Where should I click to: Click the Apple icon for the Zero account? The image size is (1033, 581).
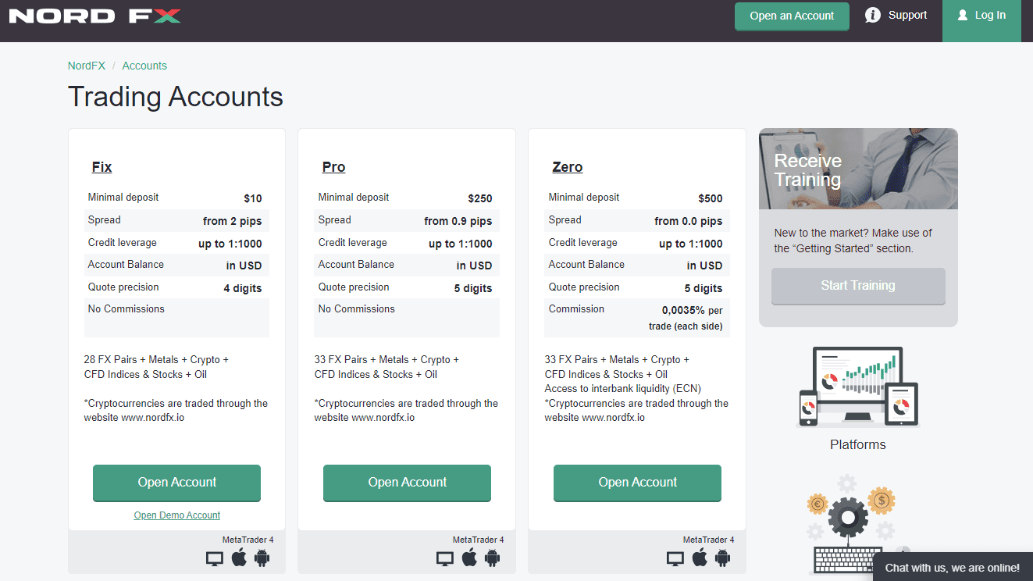[x=700, y=558]
